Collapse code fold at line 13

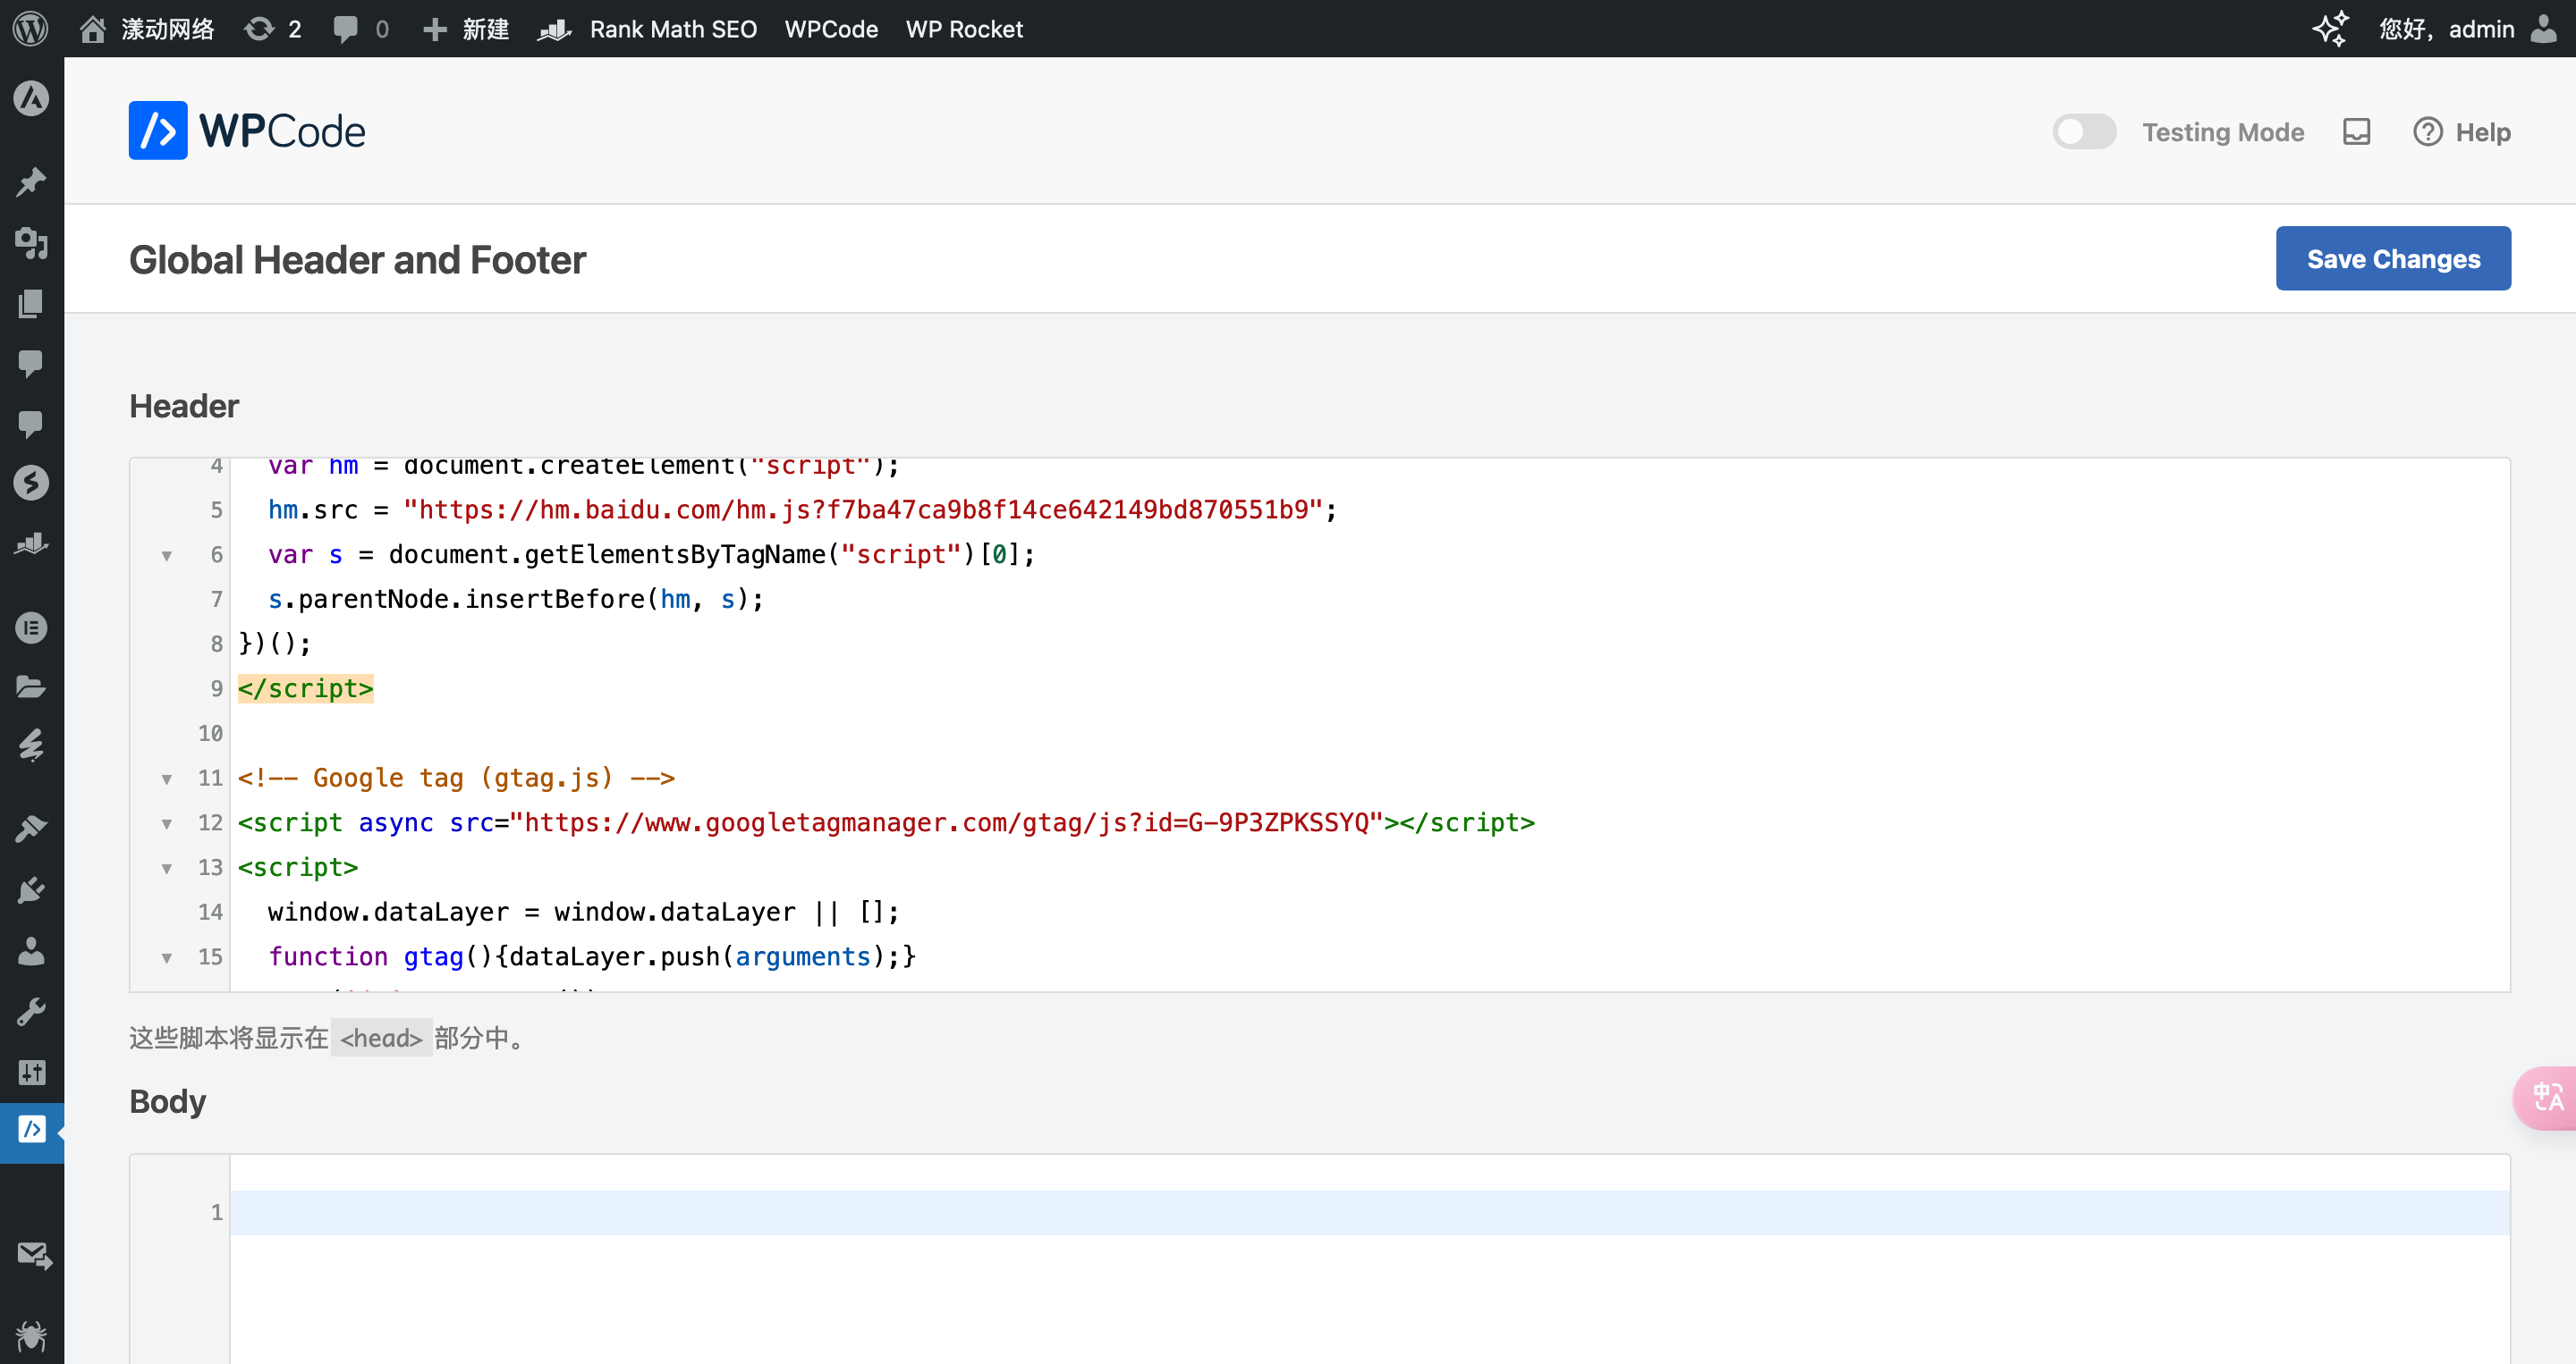tap(167, 868)
